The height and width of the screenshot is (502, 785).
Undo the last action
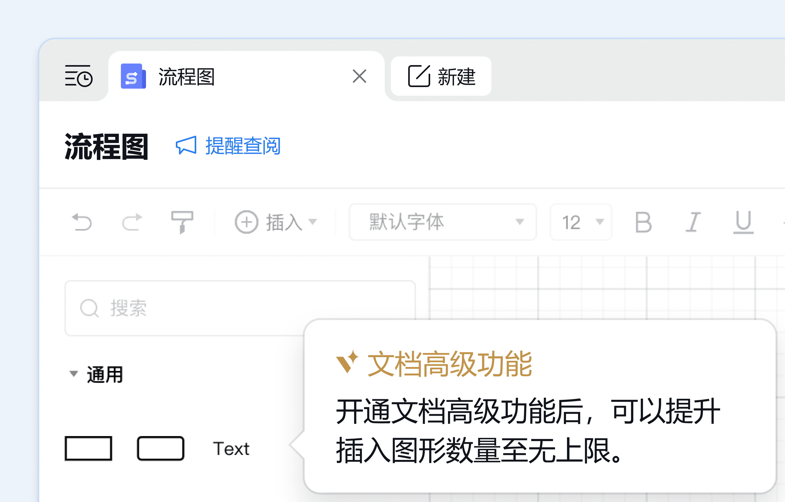(82, 222)
